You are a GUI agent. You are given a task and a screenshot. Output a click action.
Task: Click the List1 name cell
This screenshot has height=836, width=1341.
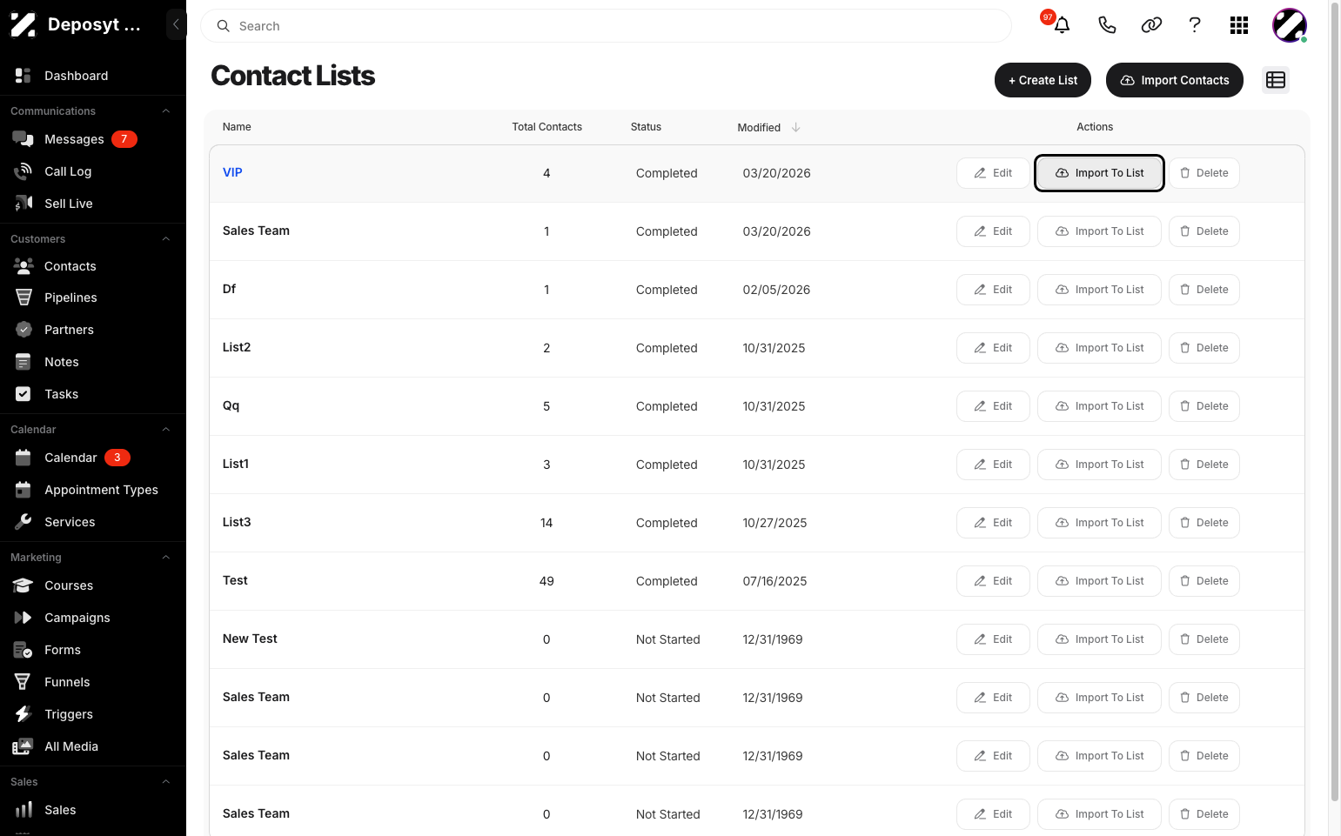point(236,464)
